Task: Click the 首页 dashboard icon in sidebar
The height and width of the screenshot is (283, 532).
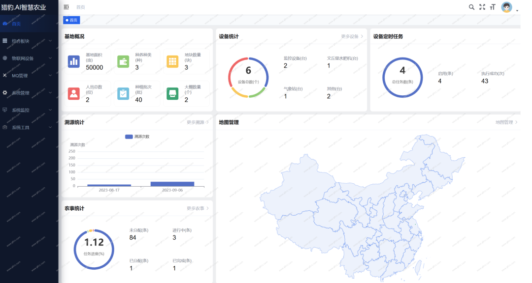Action: click(x=5, y=24)
